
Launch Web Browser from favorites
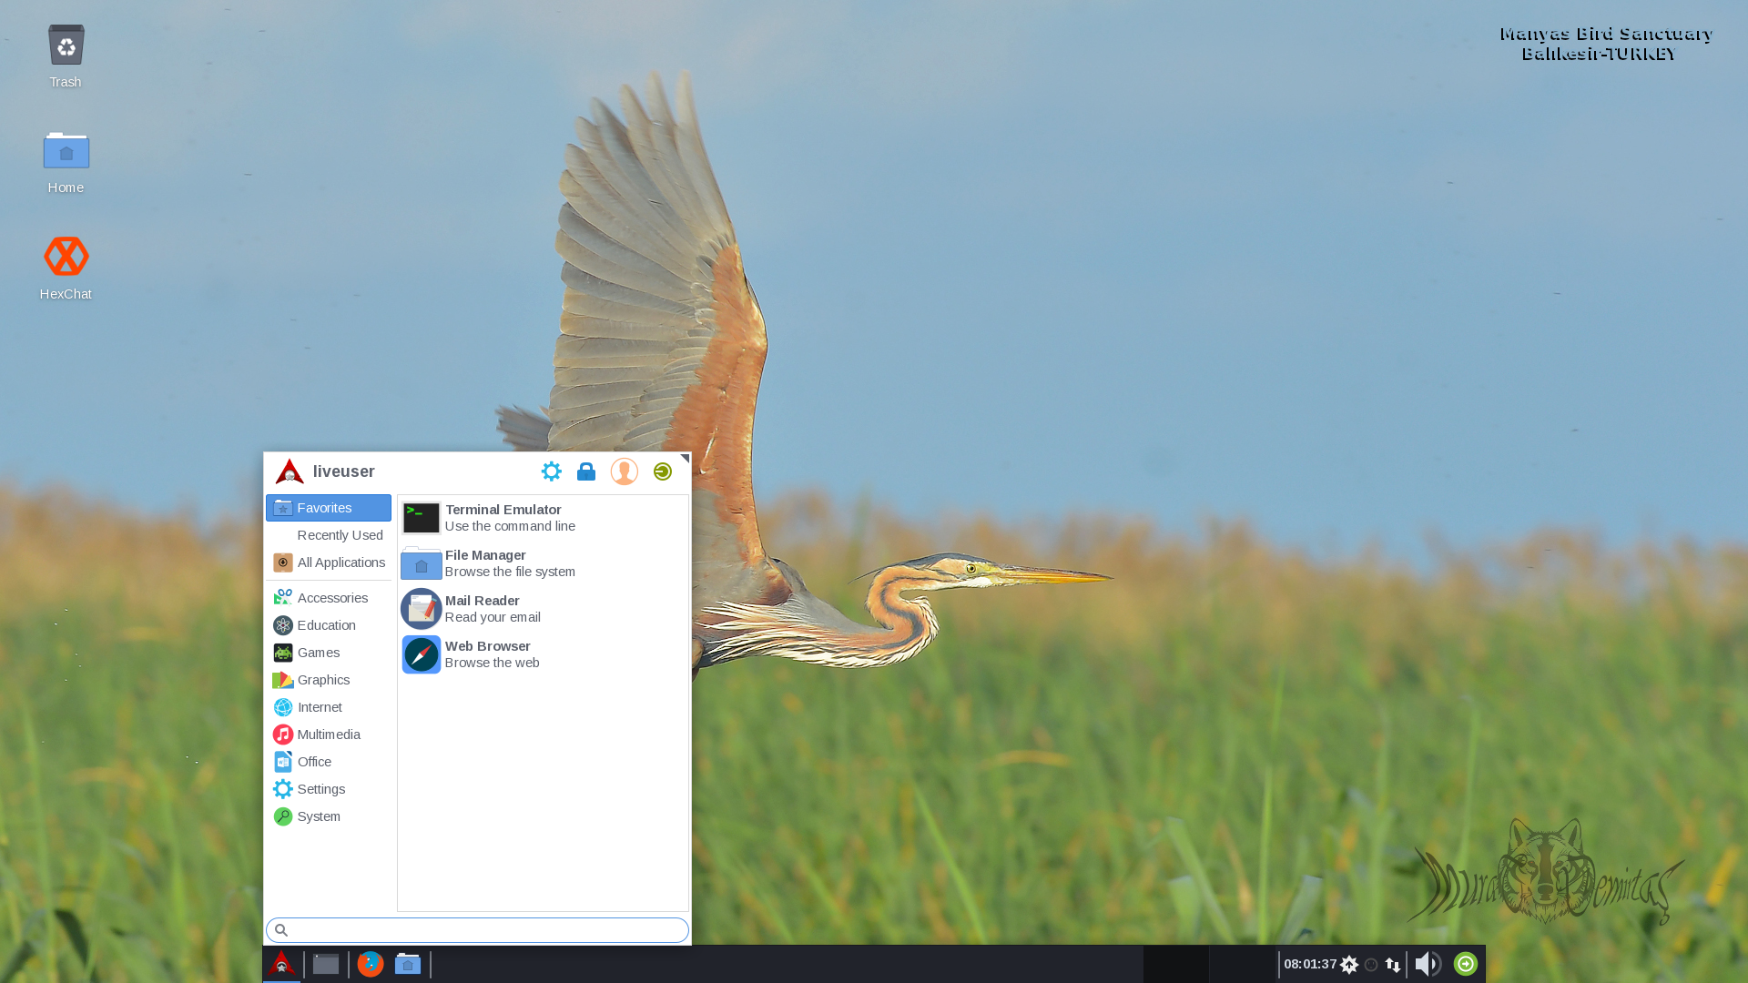click(544, 654)
